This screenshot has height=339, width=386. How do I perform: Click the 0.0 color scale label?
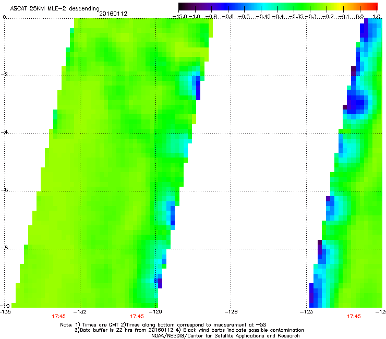tap(360, 17)
